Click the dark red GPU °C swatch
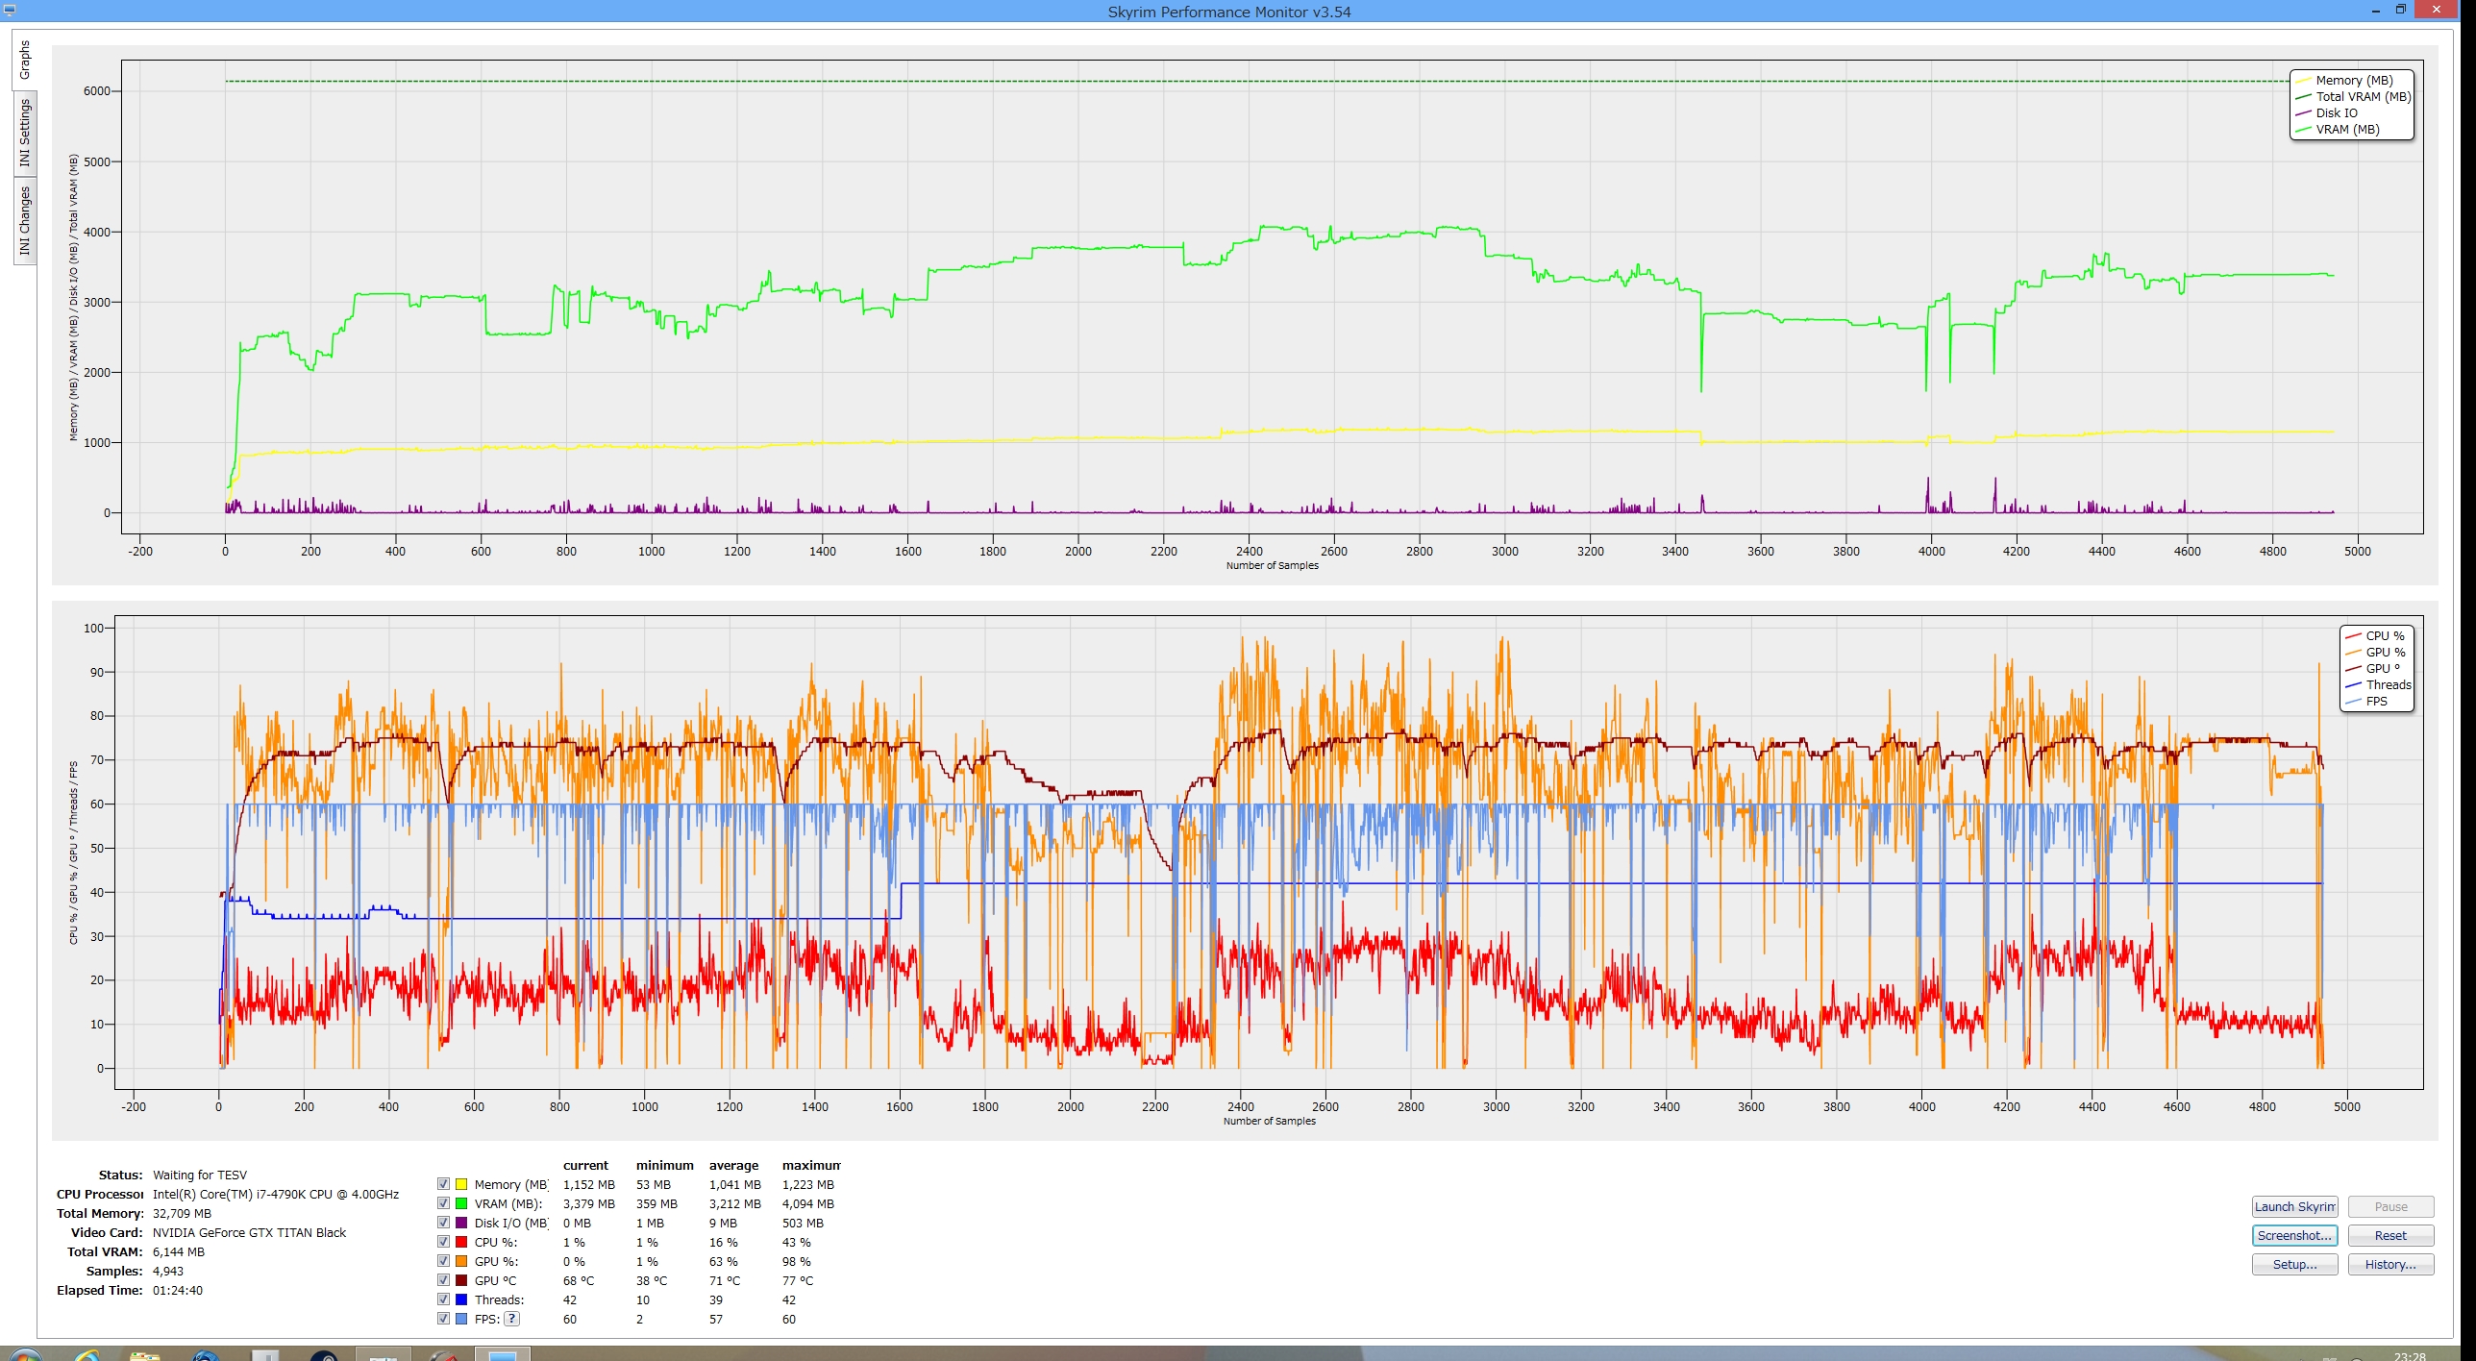 [x=461, y=1280]
